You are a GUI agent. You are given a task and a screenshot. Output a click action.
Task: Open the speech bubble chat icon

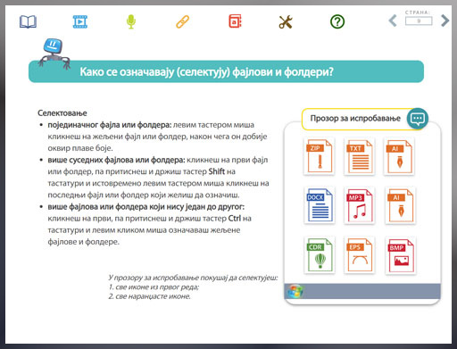(x=418, y=119)
